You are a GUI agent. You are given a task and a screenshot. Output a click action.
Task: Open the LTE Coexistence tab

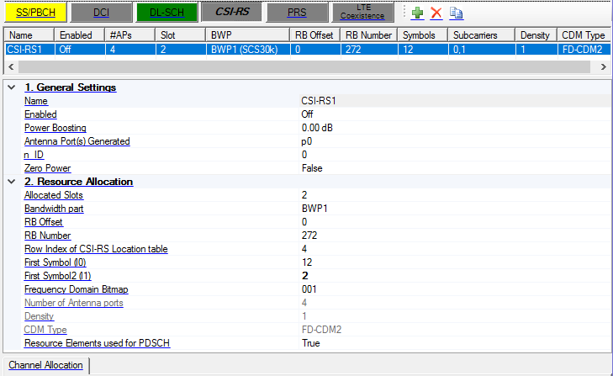coord(362,12)
